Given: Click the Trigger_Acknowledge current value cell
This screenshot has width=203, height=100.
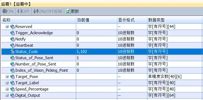Looking at the screenshot, I should click(97, 33).
